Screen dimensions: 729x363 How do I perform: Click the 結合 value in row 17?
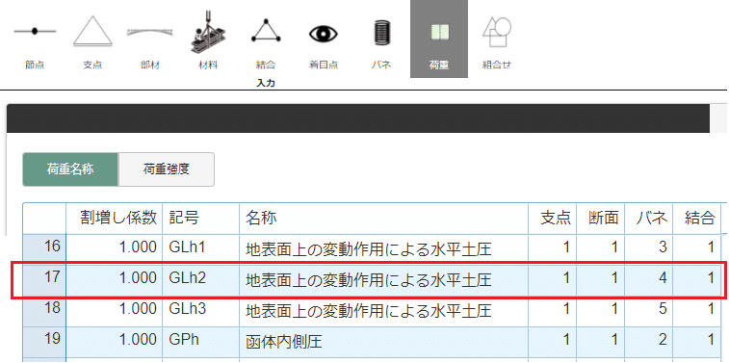click(x=696, y=280)
